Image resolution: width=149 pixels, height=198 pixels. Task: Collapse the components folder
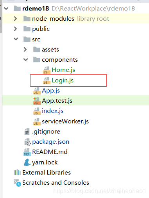tap(26, 60)
